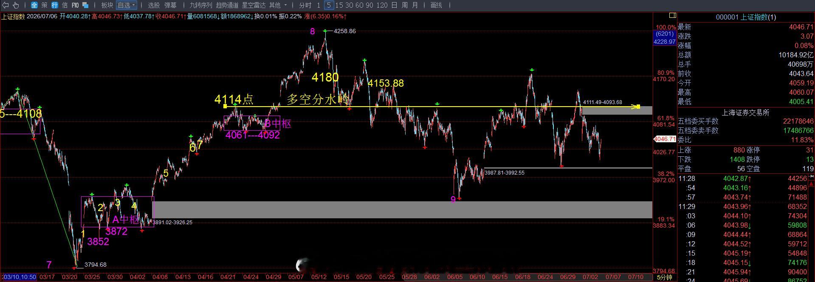The height and width of the screenshot is (282, 815).
Task: Click the 下跌 count 1408
Action: (x=737, y=159)
